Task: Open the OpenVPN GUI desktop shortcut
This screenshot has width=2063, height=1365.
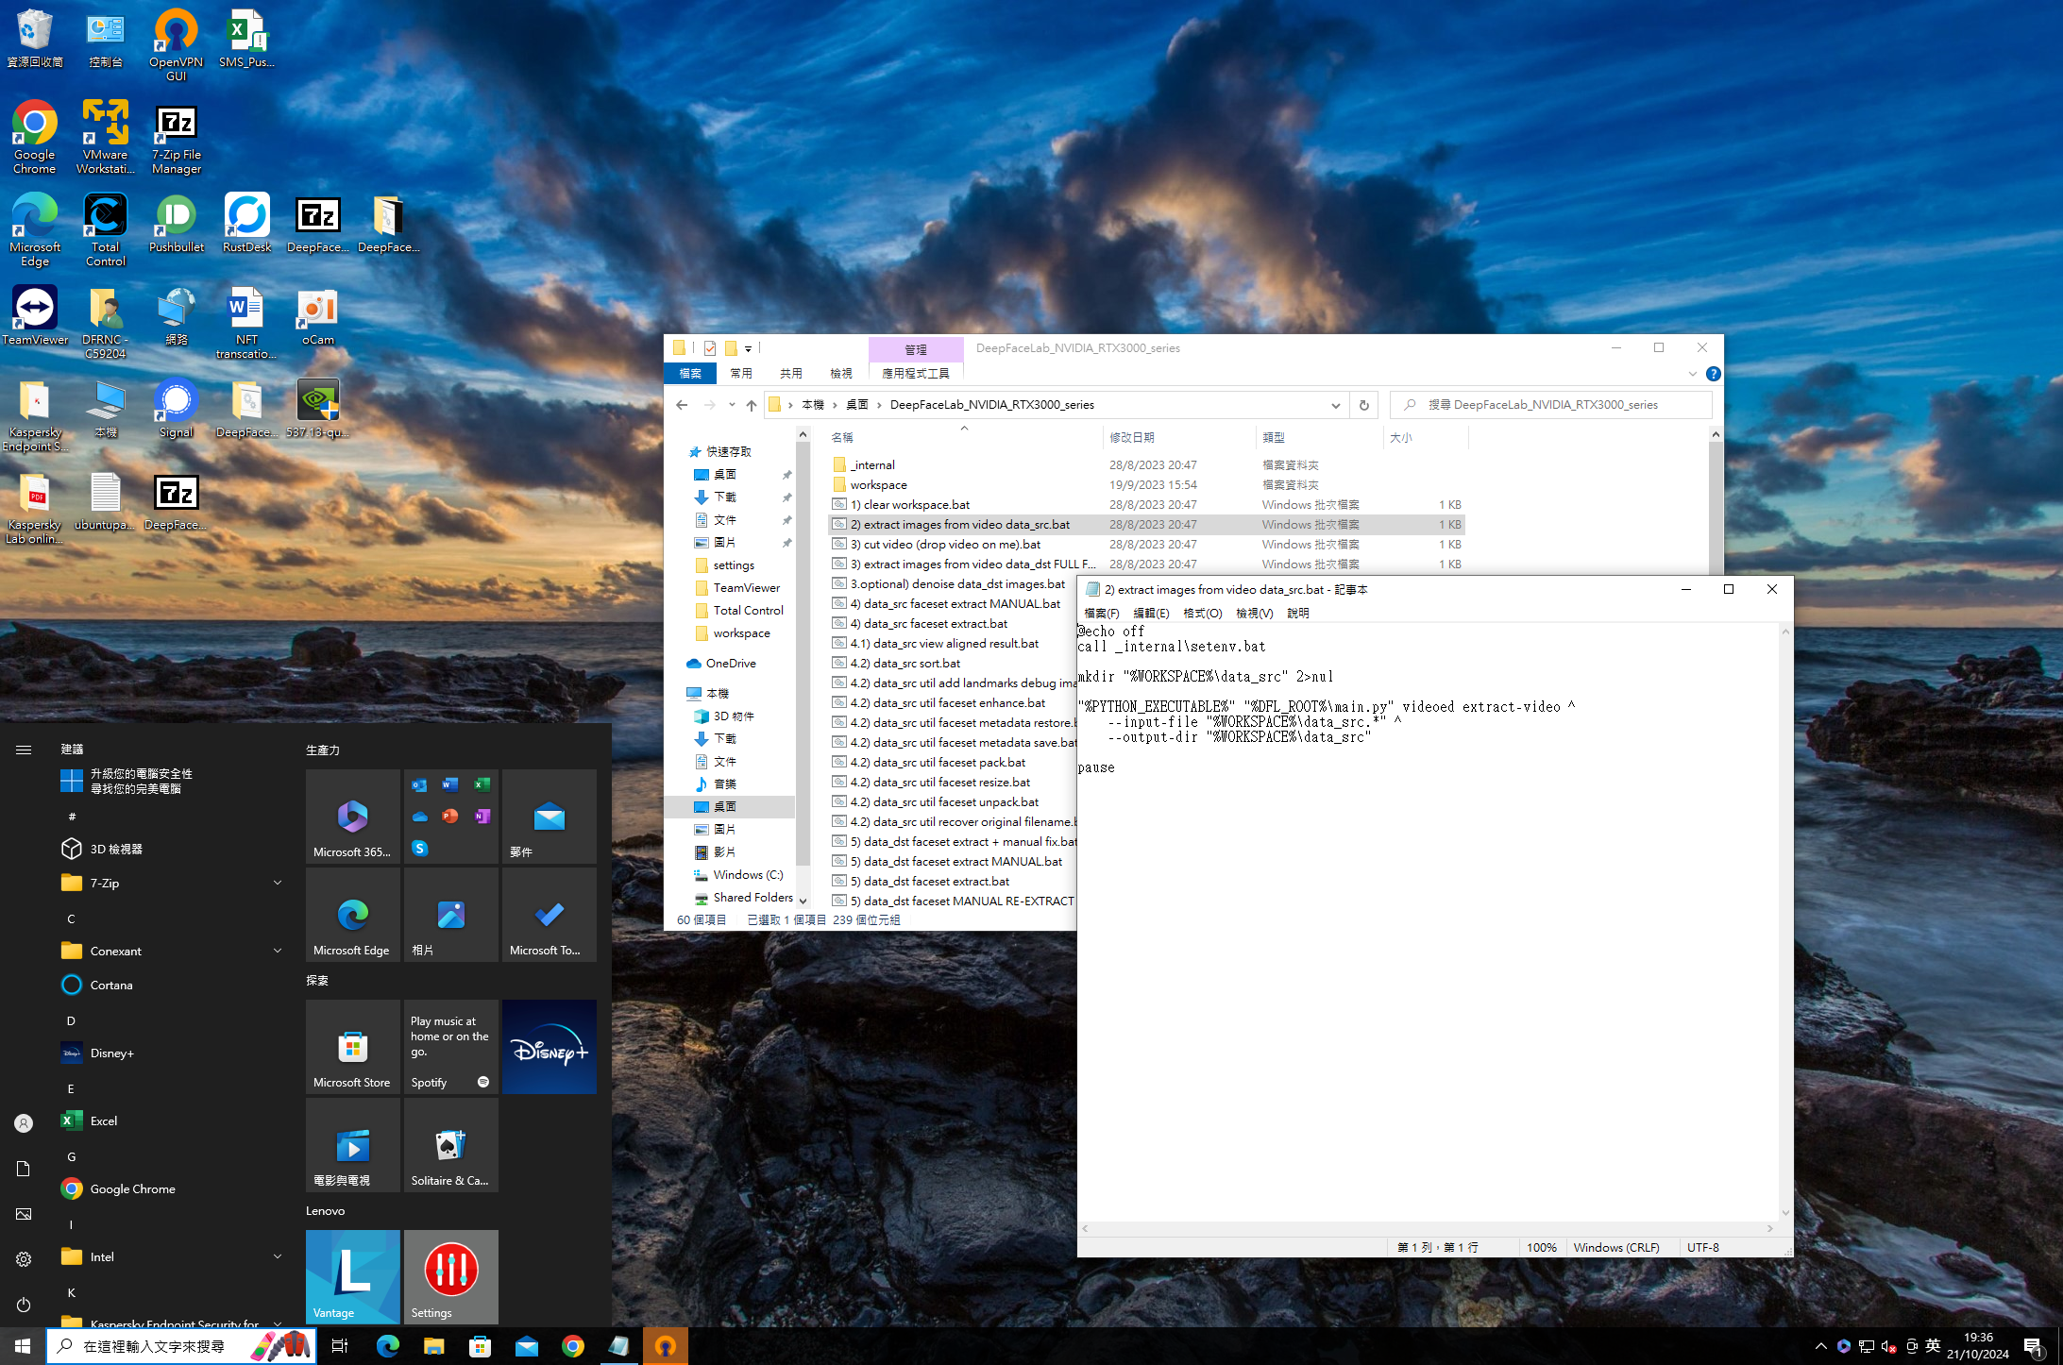Action: (x=177, y=44)
